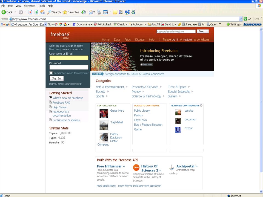Expand the Products & Services category arrow
Viewport: 263px width, 197px height.
pyautogui.click(x=161, y=87)
